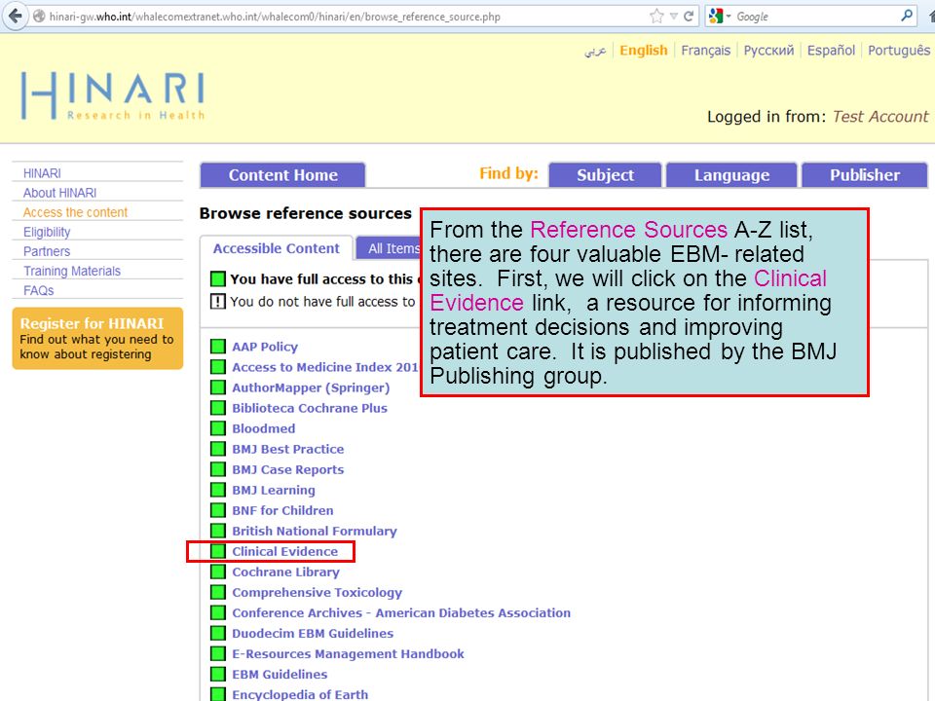The image size is (935, 701).
Task: Click green access icon beside BMJ Best Practice
Action: coord(217,449)
